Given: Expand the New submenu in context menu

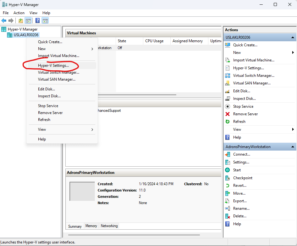Looking at the screenshot, I should (92, 49).
